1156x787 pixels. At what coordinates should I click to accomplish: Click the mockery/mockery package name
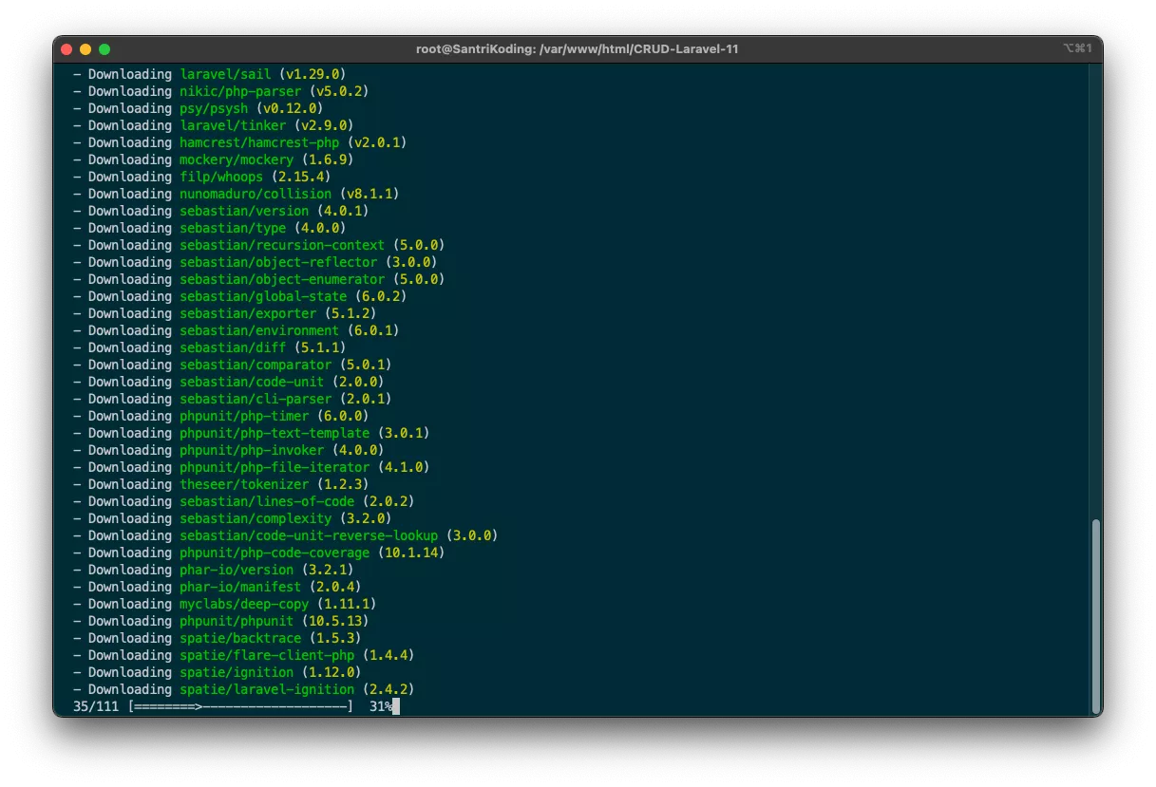237,159
